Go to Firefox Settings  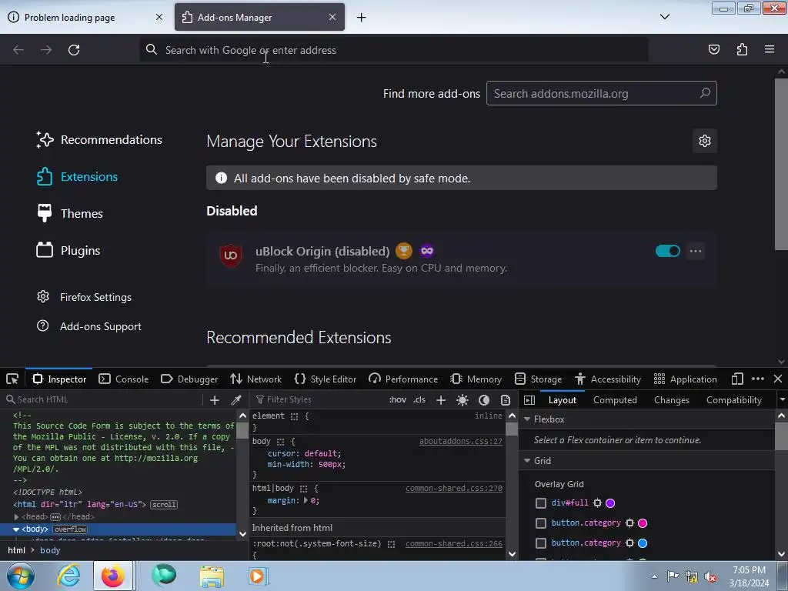(84, 297)
